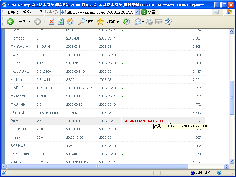Click vertical scrollbar down arrow
Viewport: 236px width, 177px height.
232,161
